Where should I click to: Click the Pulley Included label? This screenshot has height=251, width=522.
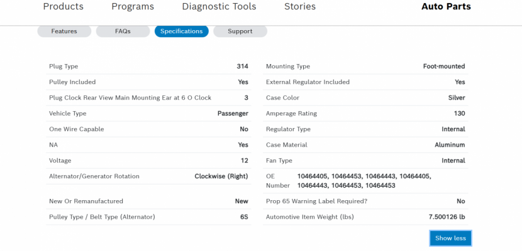click(x=72, y=82)
